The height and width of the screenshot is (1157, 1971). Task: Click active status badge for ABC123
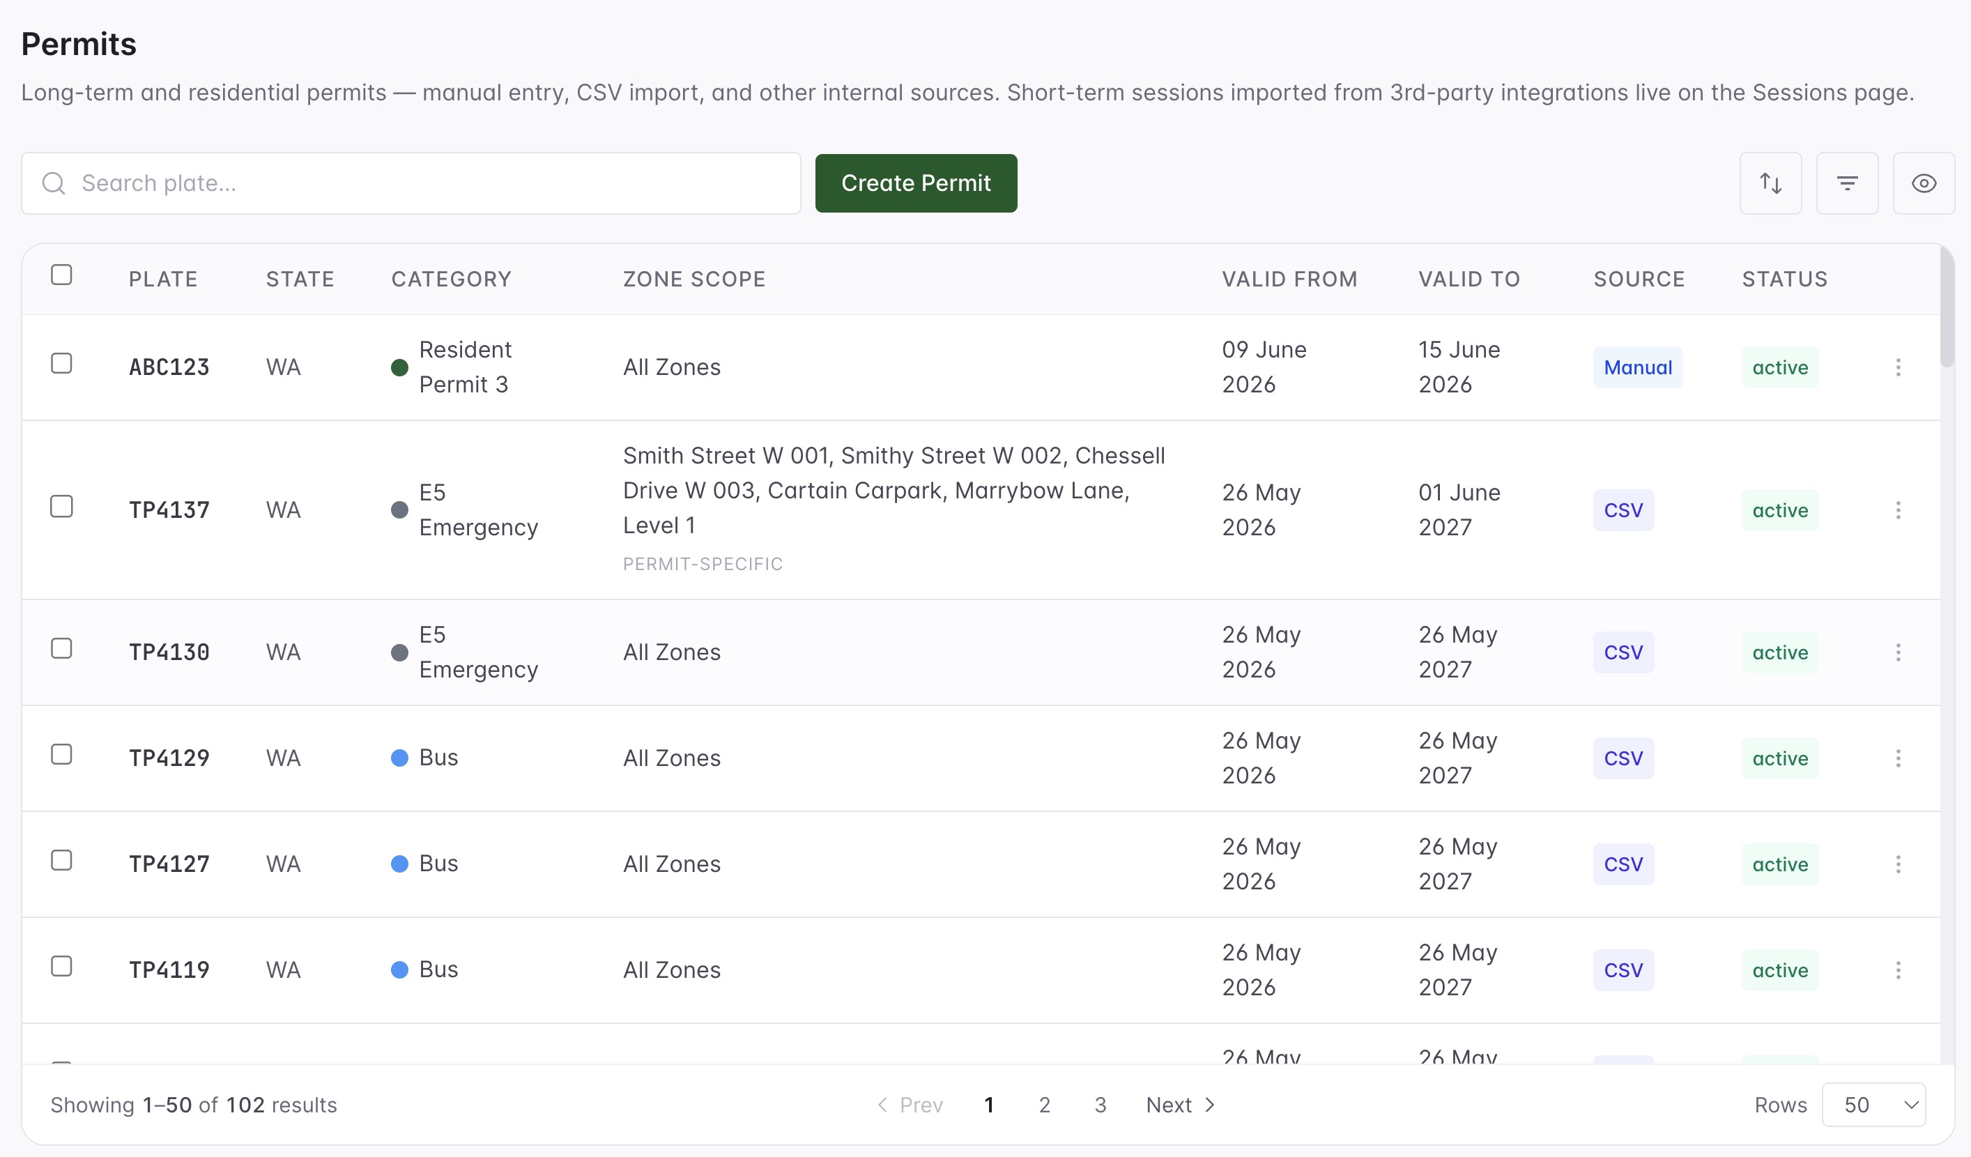coord(1780,367)
